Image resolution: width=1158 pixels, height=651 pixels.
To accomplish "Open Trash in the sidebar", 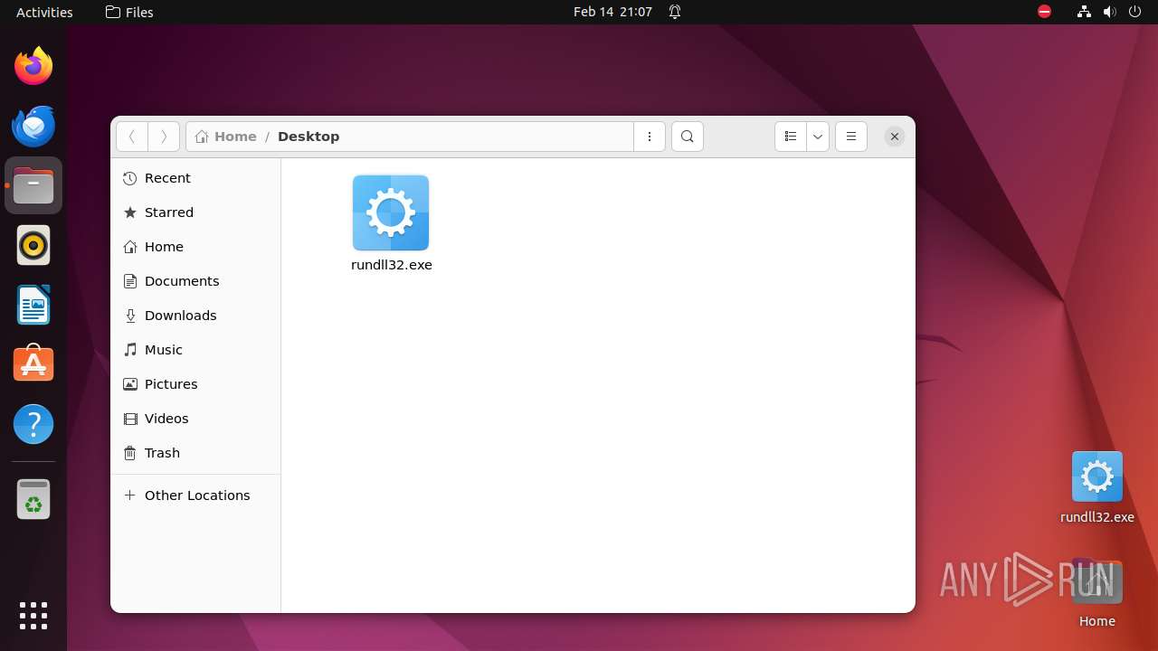I will [x=195, y=453].
